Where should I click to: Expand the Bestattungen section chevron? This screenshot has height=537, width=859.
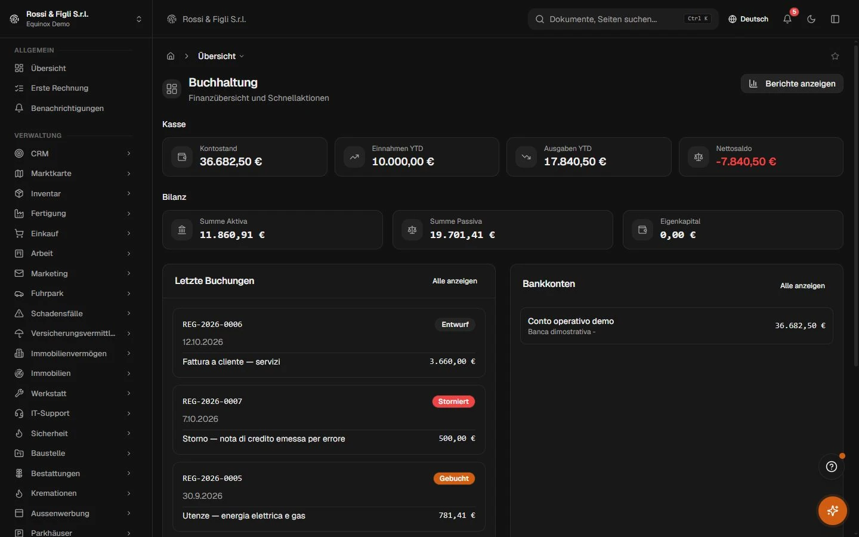[129, 473]
